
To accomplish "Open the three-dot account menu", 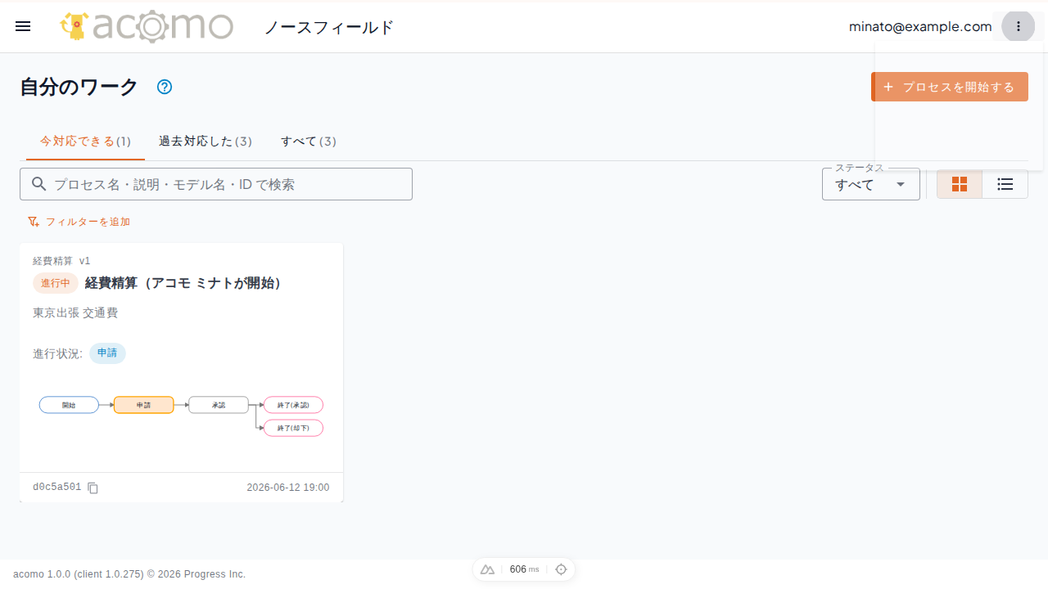I will coord(1019,26).
